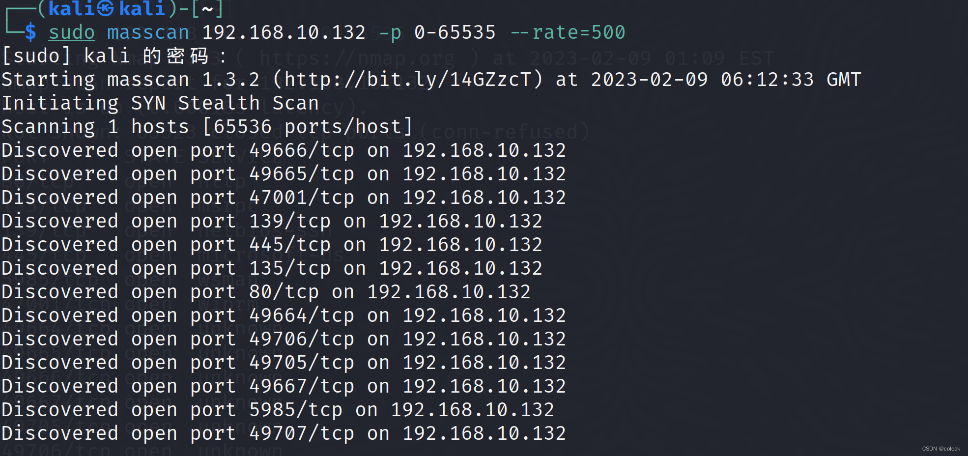
Task: Click the 0-65535 port range argument
Action: tap(455, 32)
